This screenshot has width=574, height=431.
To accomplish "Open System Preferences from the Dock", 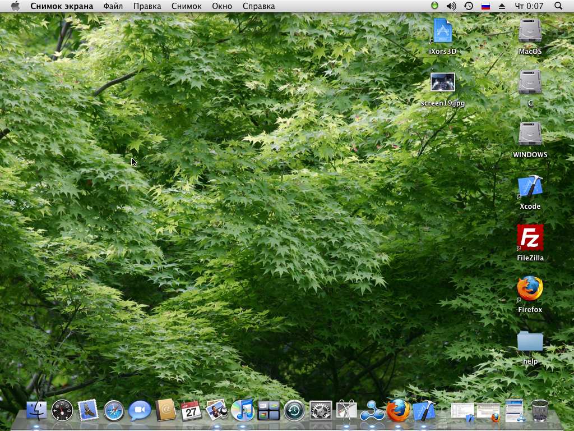I will tap(321, 411).
